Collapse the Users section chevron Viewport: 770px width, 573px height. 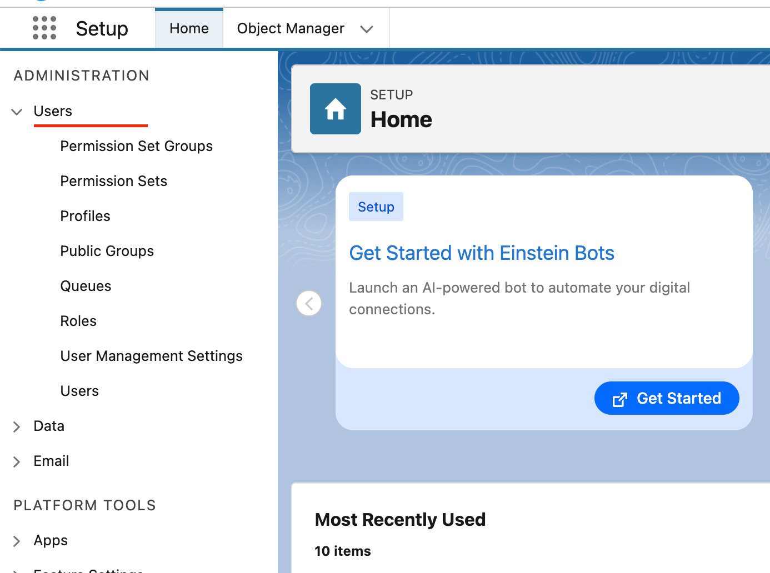[17, 112]
